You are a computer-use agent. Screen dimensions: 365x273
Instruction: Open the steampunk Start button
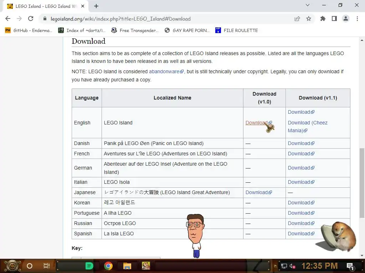click(12, 266)
